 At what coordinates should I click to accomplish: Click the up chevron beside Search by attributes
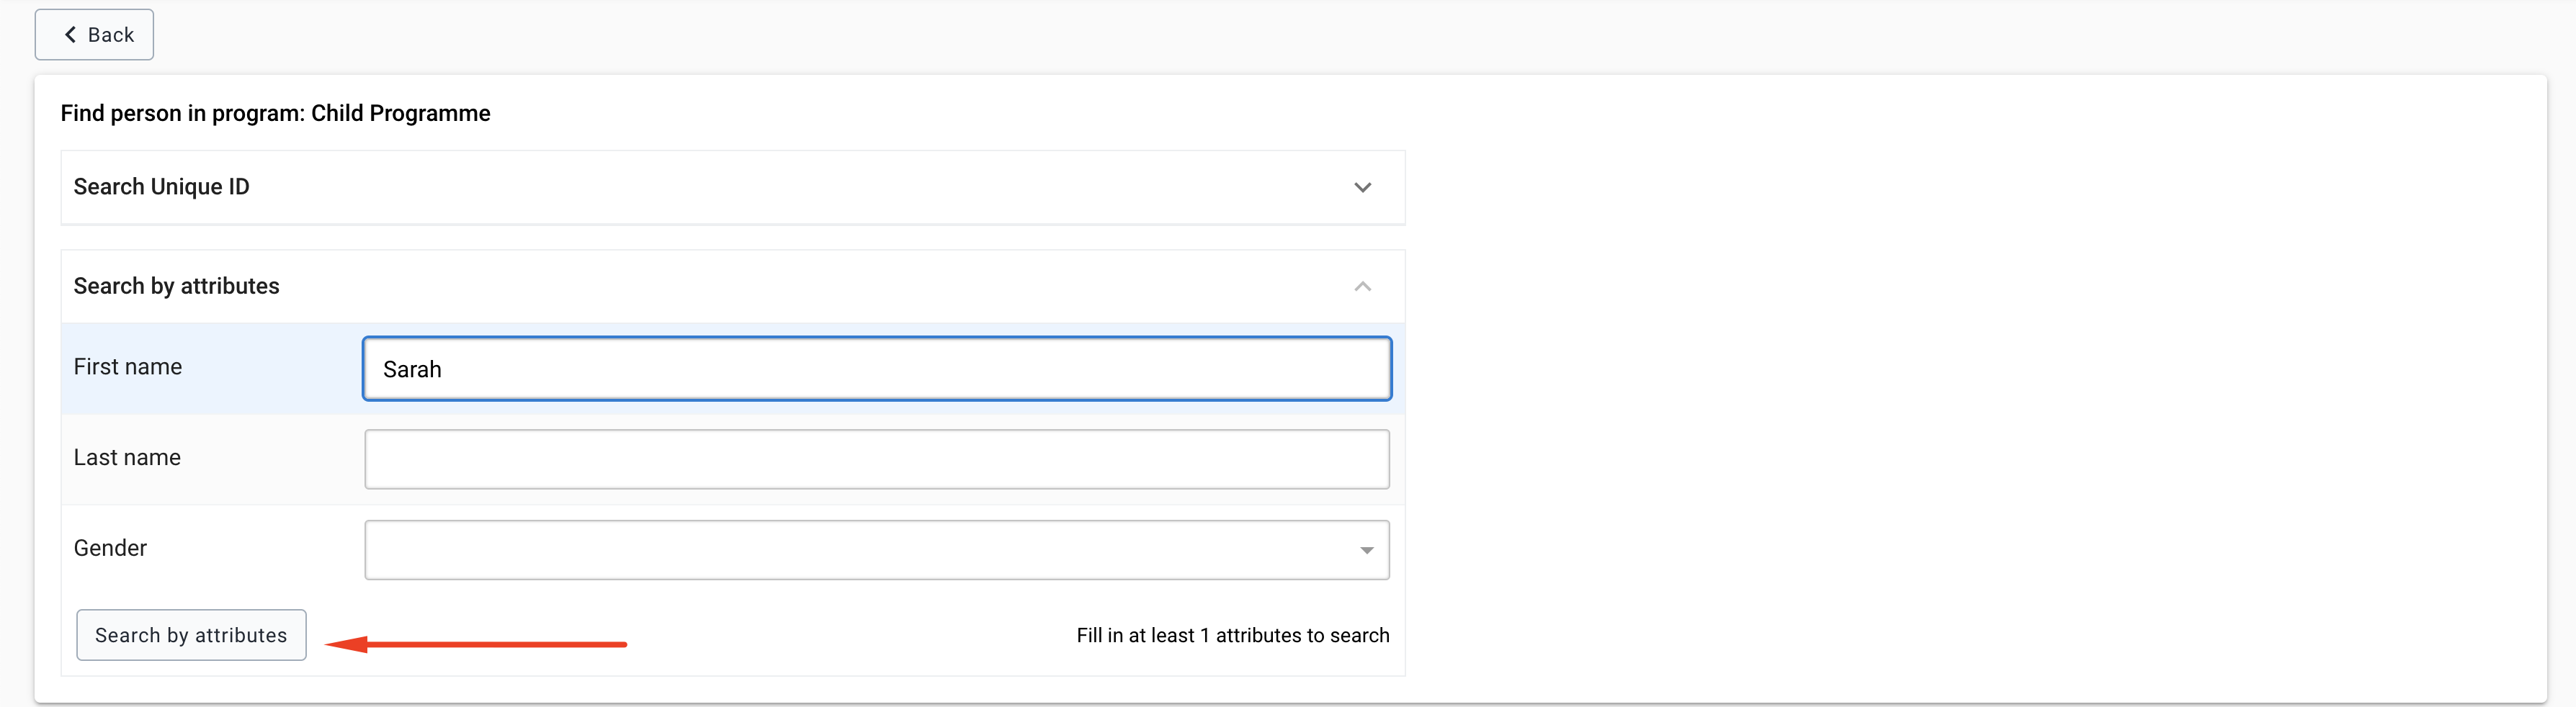coord(1362,286)
